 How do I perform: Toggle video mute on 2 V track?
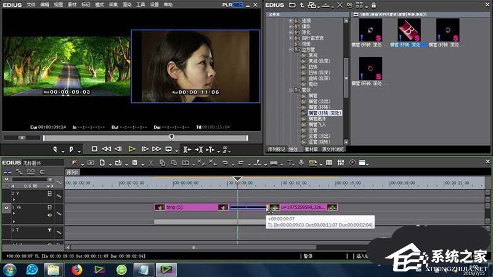pyautogui.click(x=49, y=193)
